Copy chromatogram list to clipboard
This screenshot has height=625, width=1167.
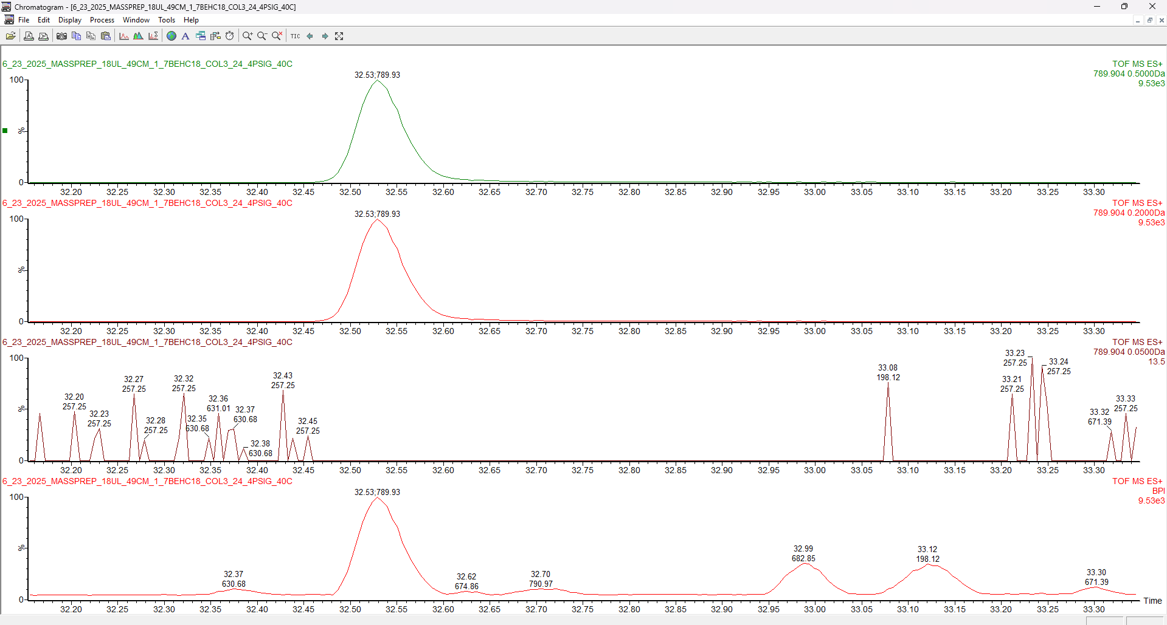pyautogui.click(x=76, y=36)
